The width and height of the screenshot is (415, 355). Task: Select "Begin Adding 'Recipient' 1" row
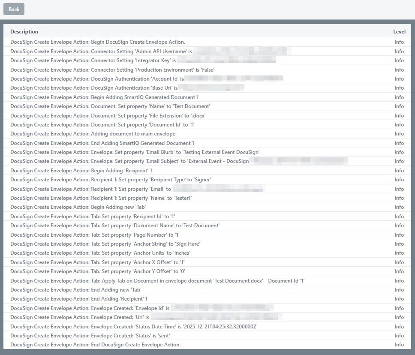[207, 171]
